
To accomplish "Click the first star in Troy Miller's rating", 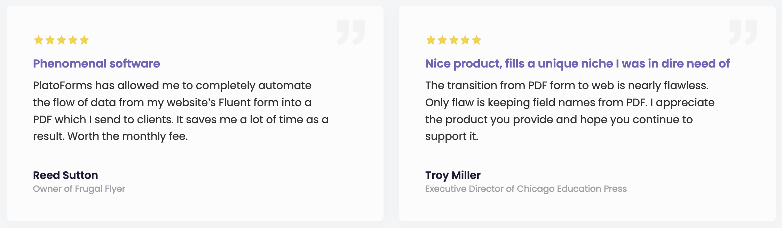I will [x=431, y=40].
